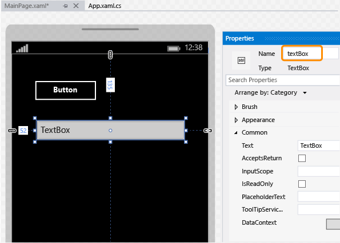The width and height of the screenshot is (340, 243).
Task: Click the top-center resize handle of TextBox
Action: coord(110,118)
